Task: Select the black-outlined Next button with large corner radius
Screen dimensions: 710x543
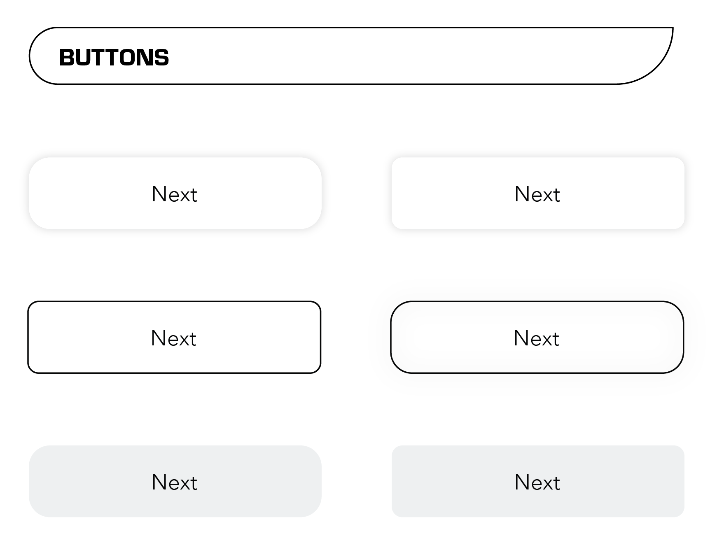Action: (x=537, y=337)
